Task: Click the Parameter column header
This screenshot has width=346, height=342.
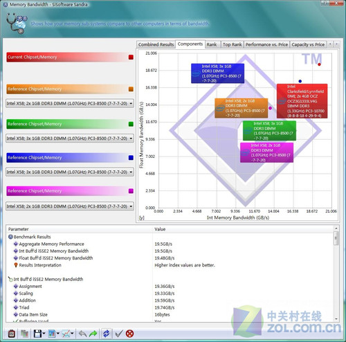Action: coord(80,229)
